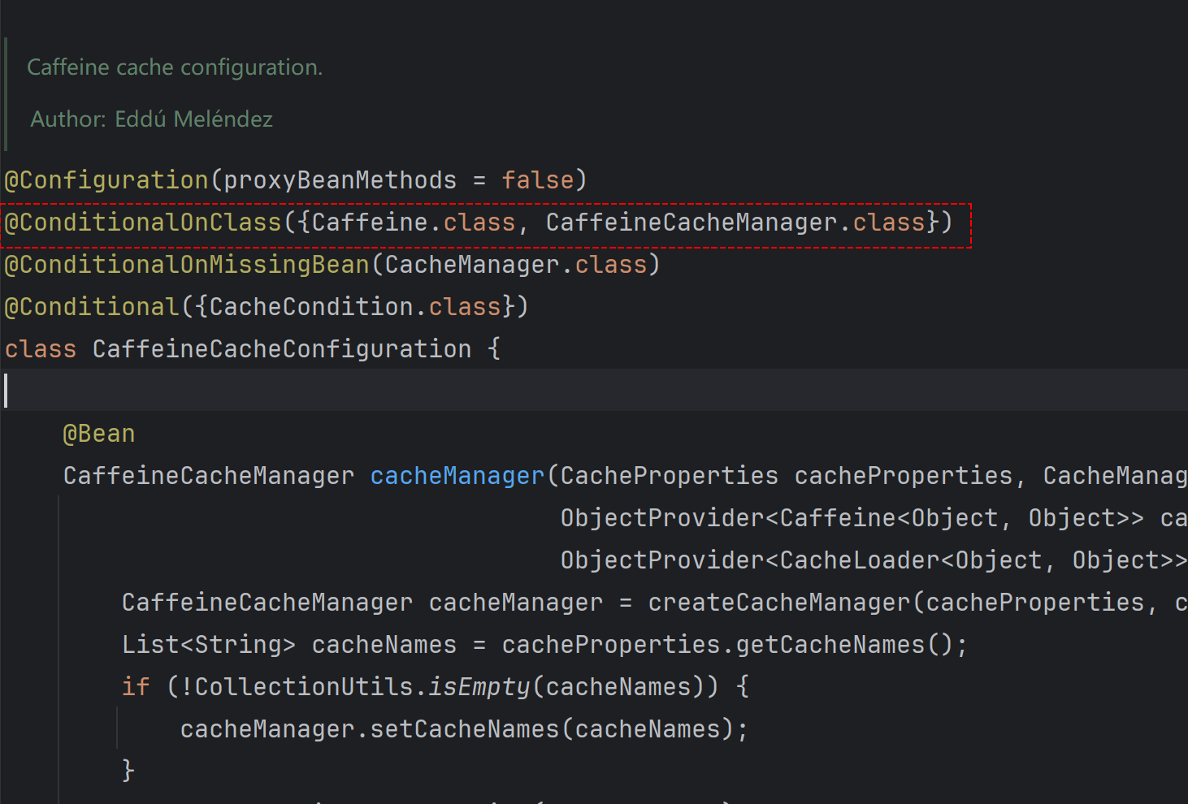Click the @Configuration annotation
The height and width of the screenshot is (804, 1188).
[106, 180]
